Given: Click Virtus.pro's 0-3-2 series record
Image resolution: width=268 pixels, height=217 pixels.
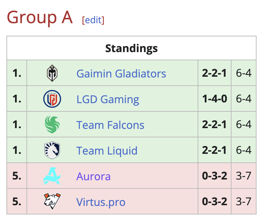Looking at the screenshot, I should click(x=214, y=202).
